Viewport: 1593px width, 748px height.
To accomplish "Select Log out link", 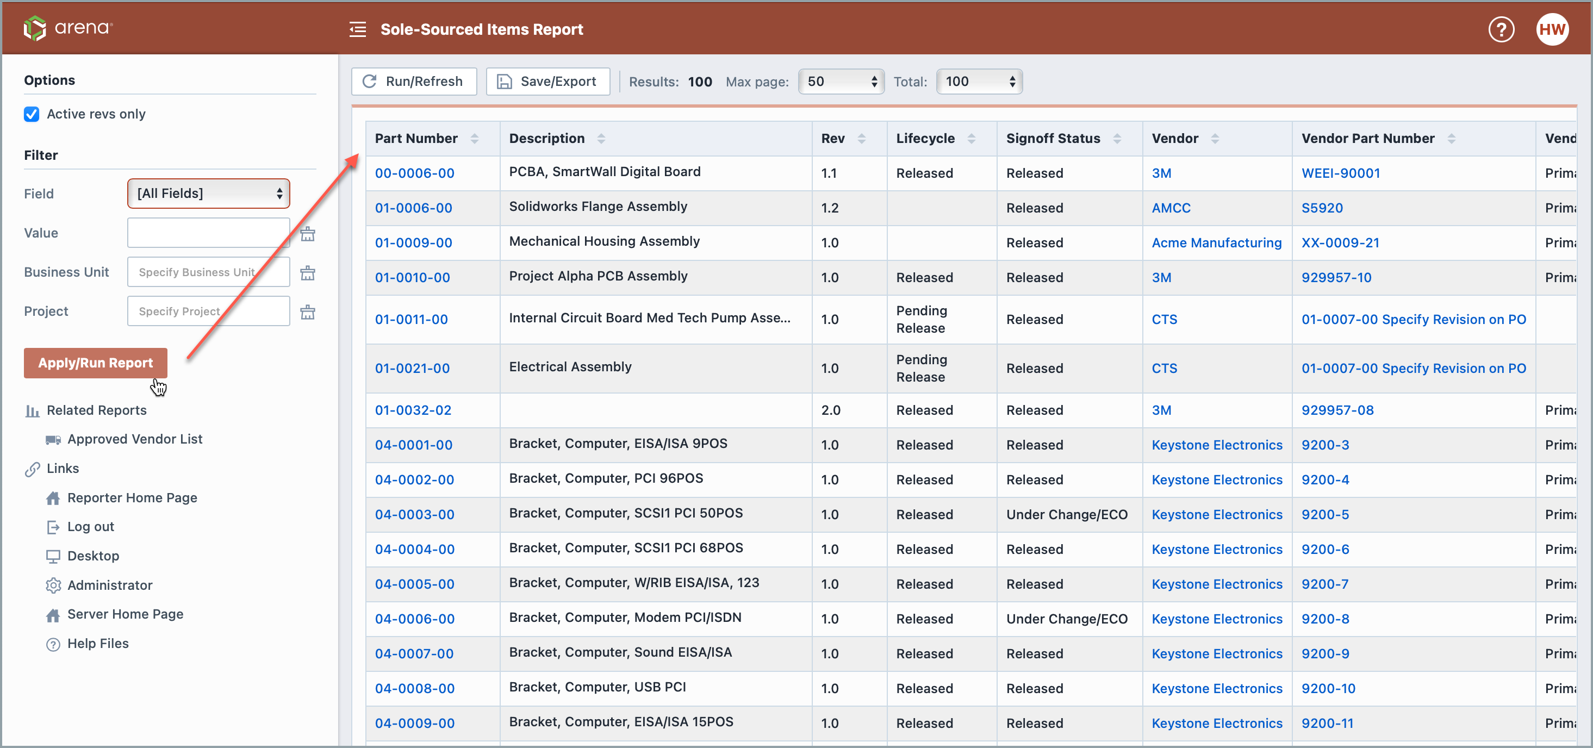I will tap(91, 527).
